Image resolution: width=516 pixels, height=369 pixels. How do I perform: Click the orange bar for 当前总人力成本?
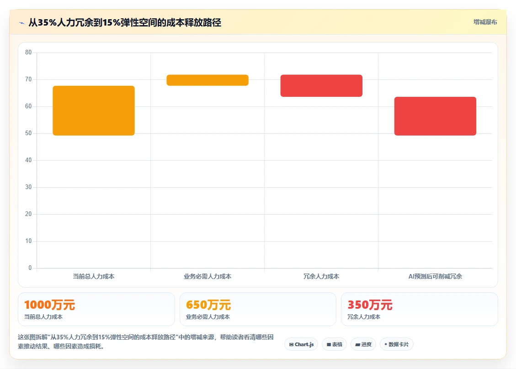click(94, 111)
